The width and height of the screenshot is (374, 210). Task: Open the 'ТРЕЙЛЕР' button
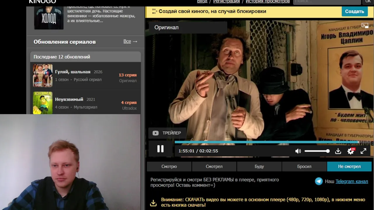[167, 133]
